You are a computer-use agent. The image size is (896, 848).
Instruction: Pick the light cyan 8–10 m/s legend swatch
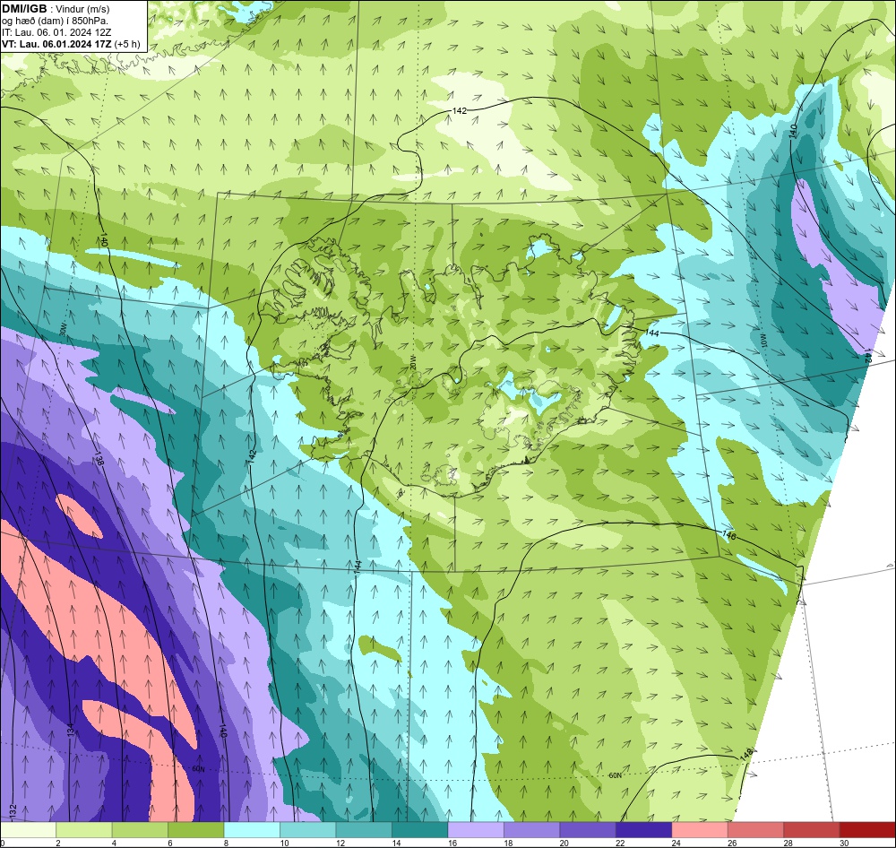252,830
